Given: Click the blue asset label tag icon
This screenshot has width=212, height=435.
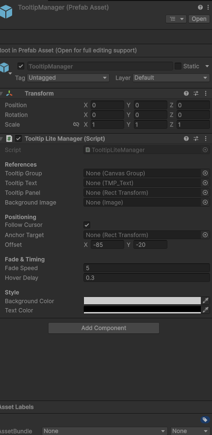Looking at the screenshot, I should (x=205, y=420).
